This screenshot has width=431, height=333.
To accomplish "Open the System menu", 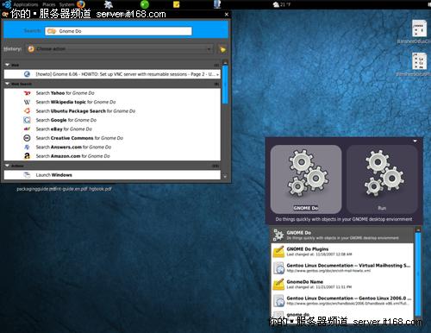I will tap(66, 4).
